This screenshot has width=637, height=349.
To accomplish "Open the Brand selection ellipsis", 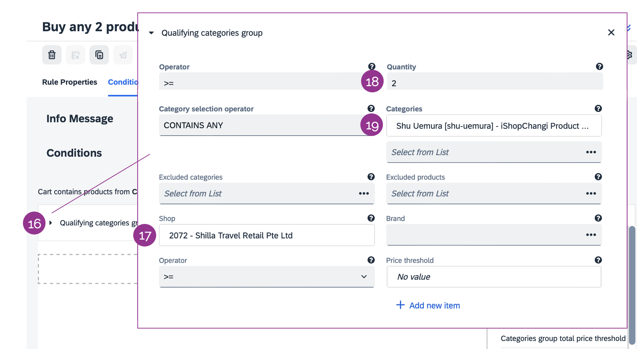I will 591,235.
